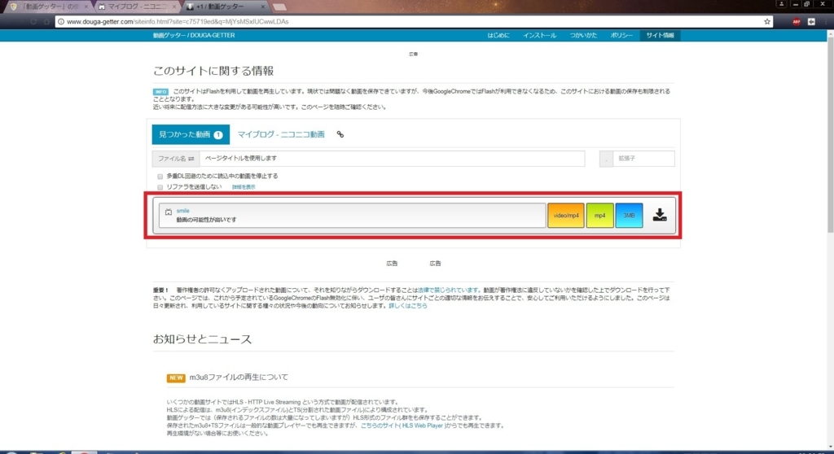
Task: Click the NEW badge by m3u8 news
Action: 176,378
